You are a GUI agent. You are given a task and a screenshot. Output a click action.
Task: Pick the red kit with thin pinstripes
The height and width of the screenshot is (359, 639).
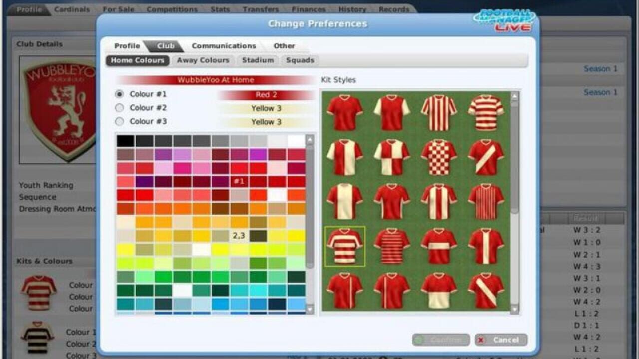pyautogui.click(x=486, y=201)
